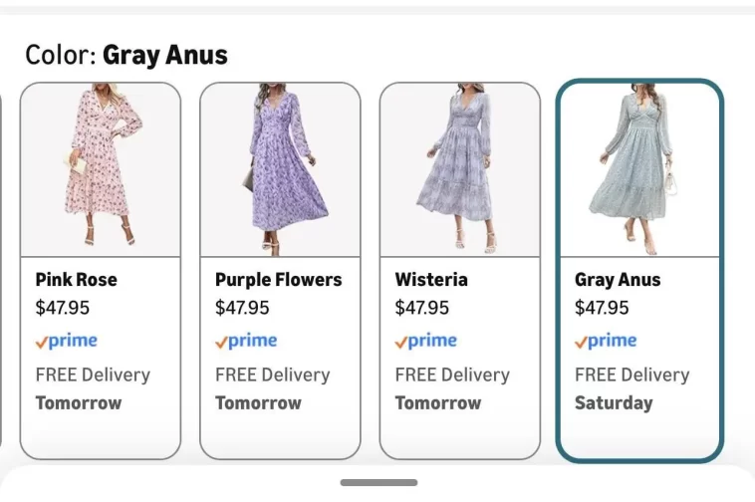
Task: Pick the Purple Flowers color name
Action: [278, 280]
